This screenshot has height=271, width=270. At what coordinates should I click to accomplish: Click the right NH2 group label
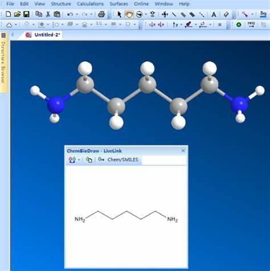click(x=173, y=220)
